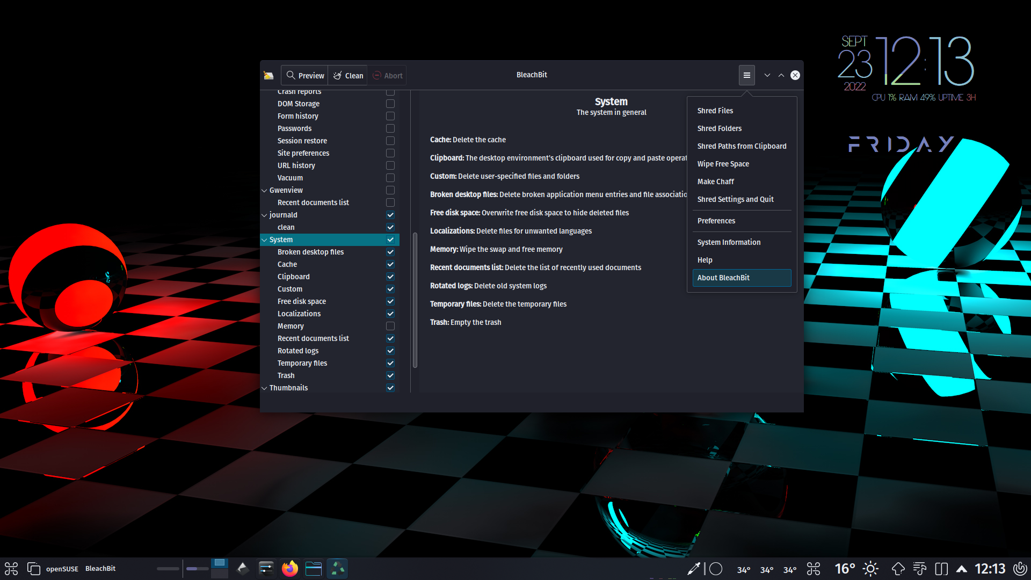Select Shred Paths from Clipboard

pos(742,146)
